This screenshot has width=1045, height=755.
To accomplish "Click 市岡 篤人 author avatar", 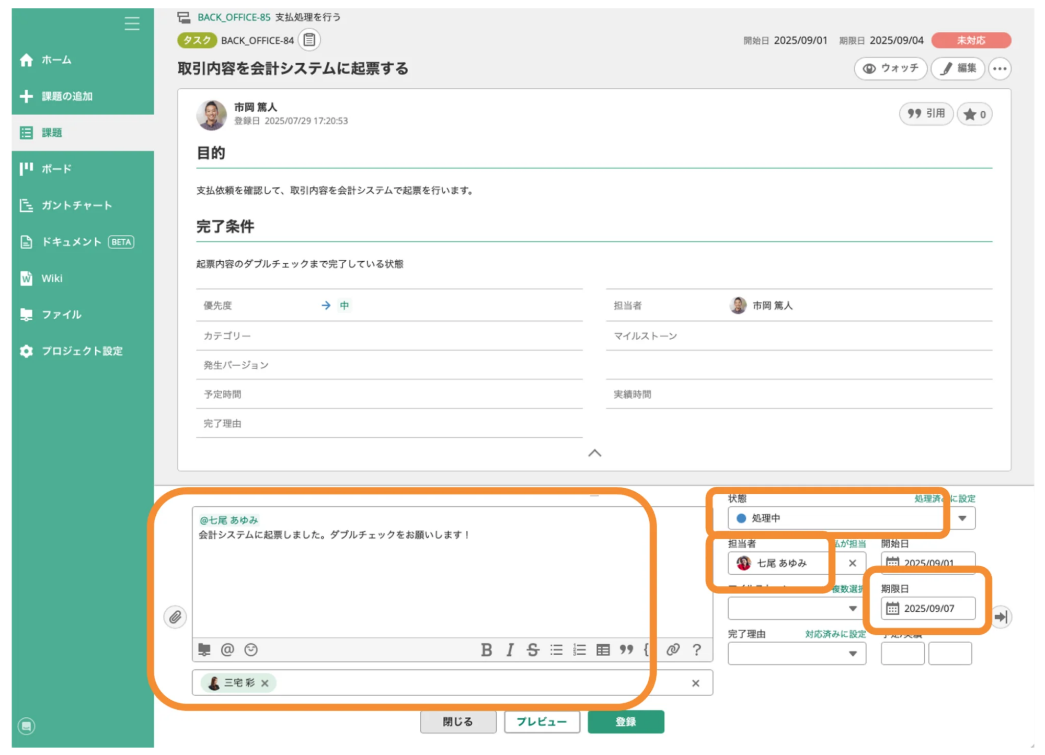I will (211, 115).
